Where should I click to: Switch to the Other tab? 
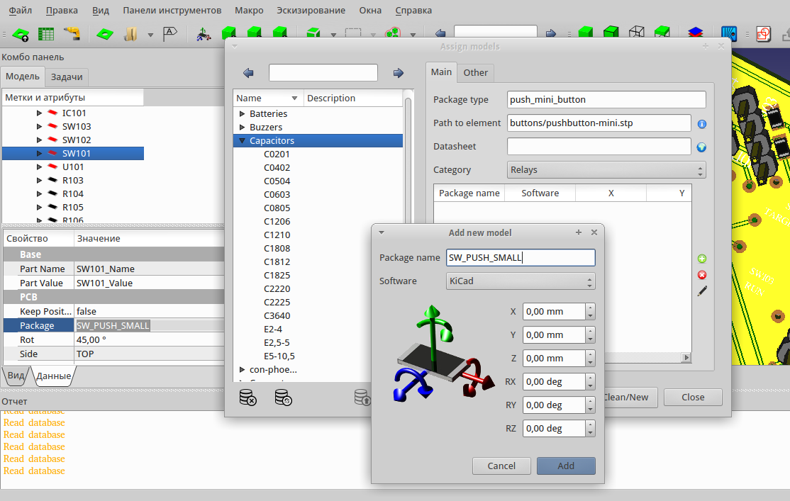coord(475,72)
